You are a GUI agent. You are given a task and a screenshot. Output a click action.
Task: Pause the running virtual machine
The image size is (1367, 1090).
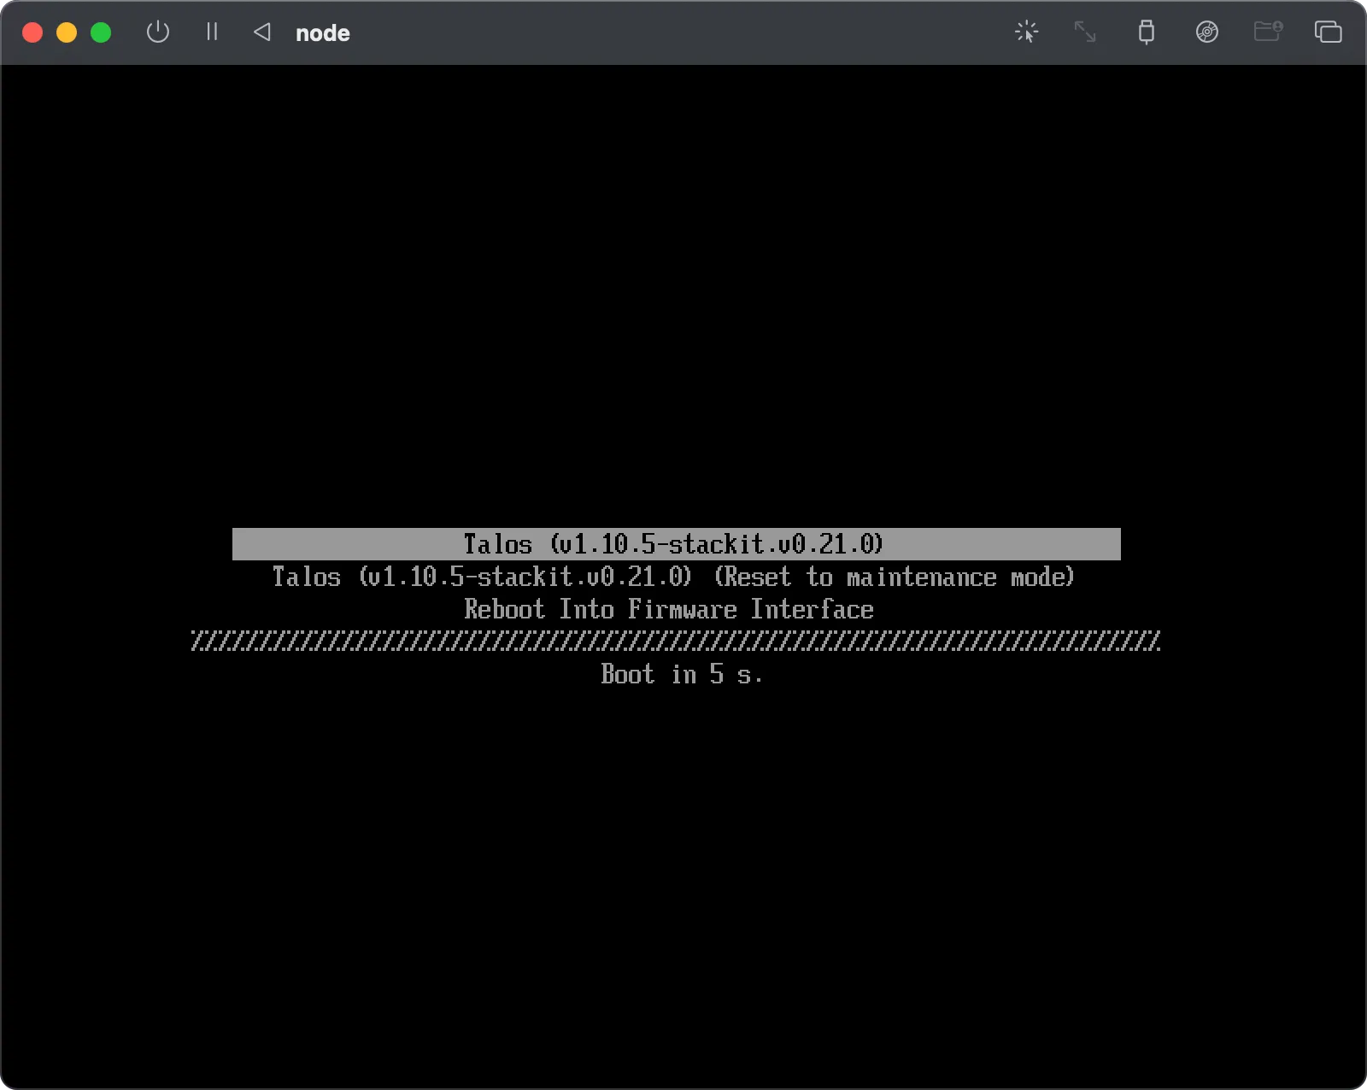(211, 32)
